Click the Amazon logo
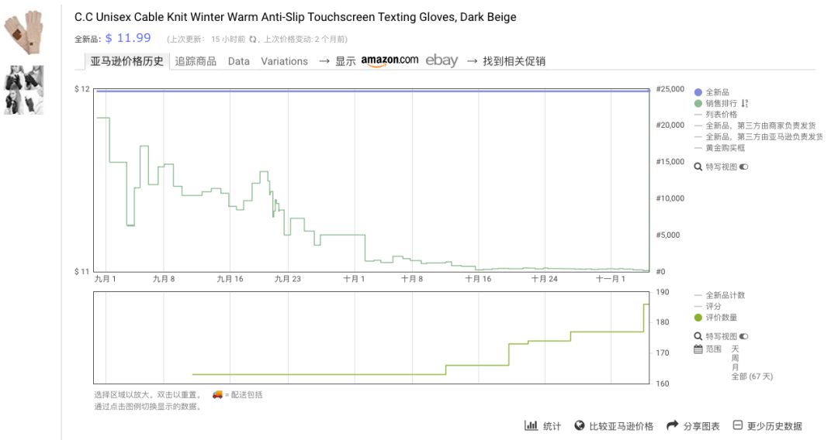Viewport: 838px width, 440px height. coord(390,60)
